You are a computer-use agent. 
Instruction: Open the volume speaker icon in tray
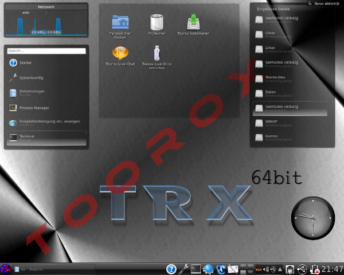click(x=266, y=269)
